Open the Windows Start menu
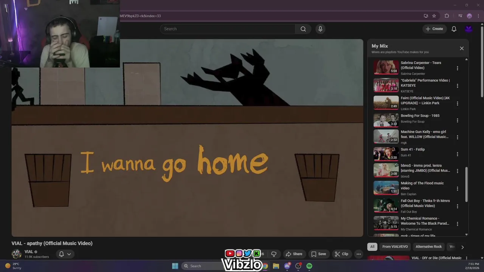484x272 pixels. pyautogui.click(x=175, y=266)
